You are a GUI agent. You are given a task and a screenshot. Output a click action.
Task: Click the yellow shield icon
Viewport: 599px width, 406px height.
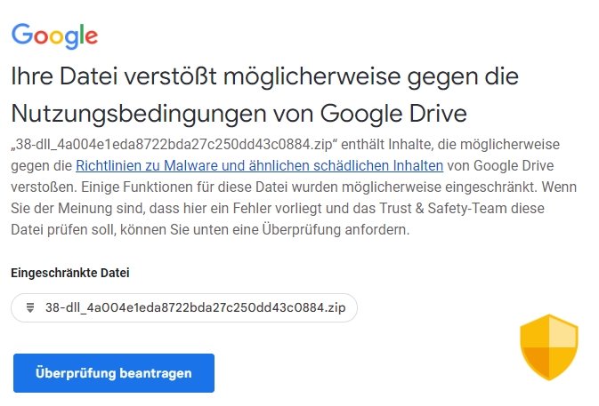point(548,347)
